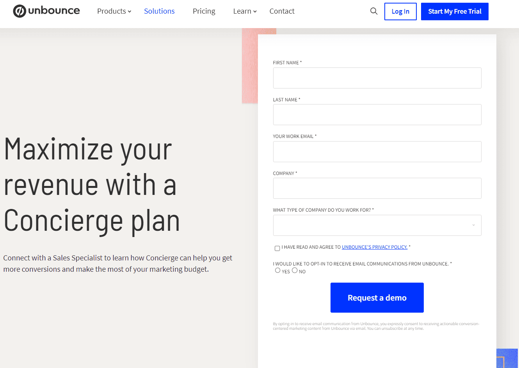The image size is (519, 368).
Task: Check the privacy policy agreement checkbox
Action: pyautogui.click(x=277, y=248)
